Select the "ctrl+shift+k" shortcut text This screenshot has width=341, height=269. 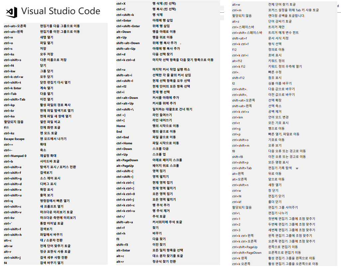click(125, 15)
